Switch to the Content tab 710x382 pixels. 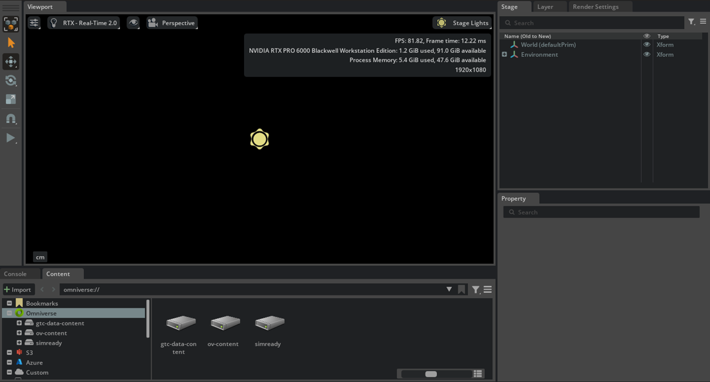pyautogui.click(x=58, y=274)
